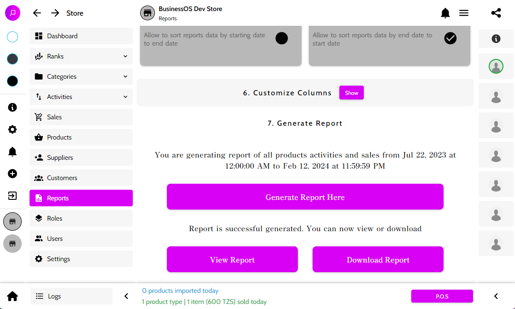The height and width of the screenshot is (309, 515).
Task: Go back with the left arrow icon
Action: [37, 13]
